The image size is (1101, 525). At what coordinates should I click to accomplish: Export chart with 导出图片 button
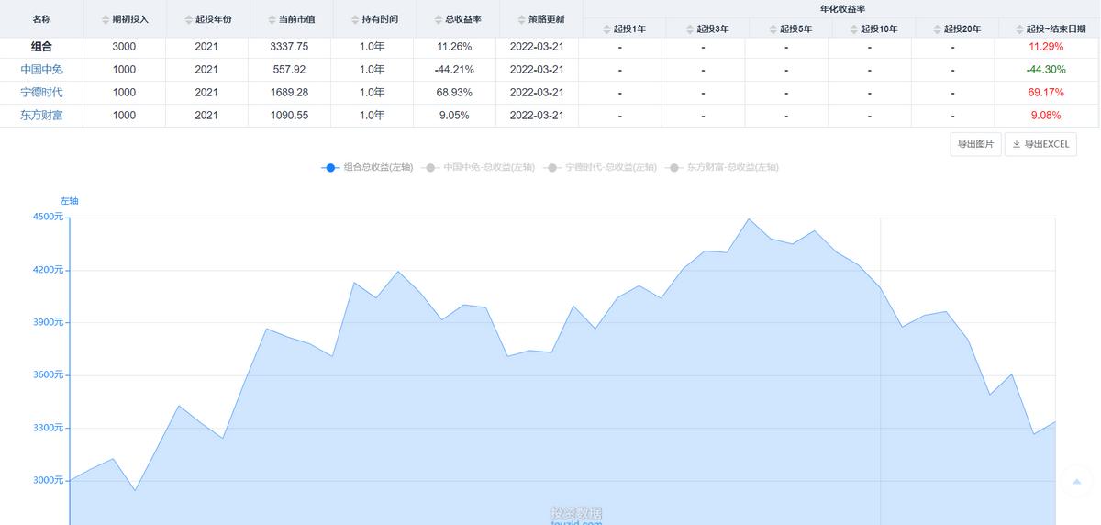click(x=975, y=144)
